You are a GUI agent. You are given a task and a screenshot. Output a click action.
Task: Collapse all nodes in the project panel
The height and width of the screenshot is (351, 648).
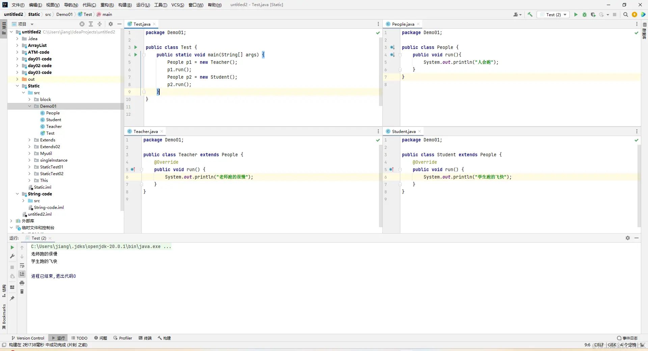100,24
